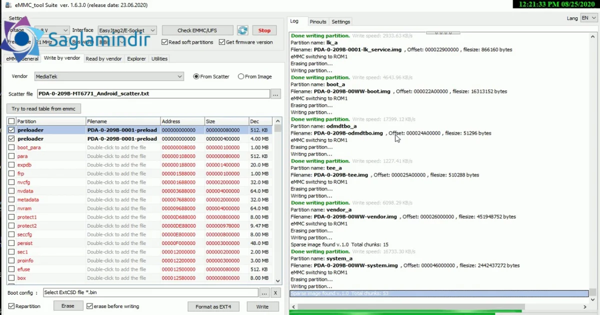The height and width of the screenshot is (315, 600).
Task: Click in the Scatter file path field
Action: [x=153, y=93]
